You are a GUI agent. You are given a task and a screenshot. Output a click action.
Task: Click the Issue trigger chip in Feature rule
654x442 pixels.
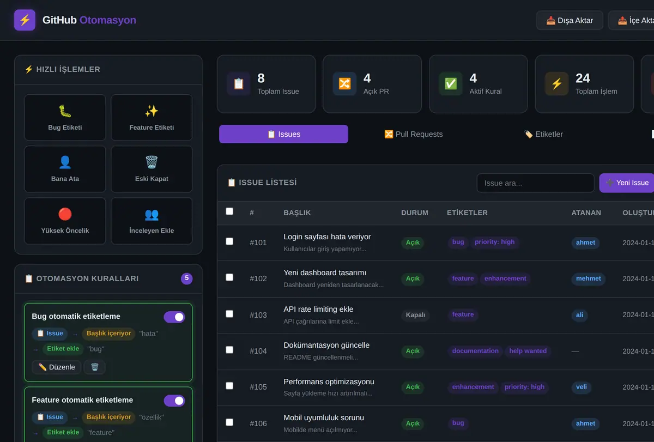(x=50, y=417)
